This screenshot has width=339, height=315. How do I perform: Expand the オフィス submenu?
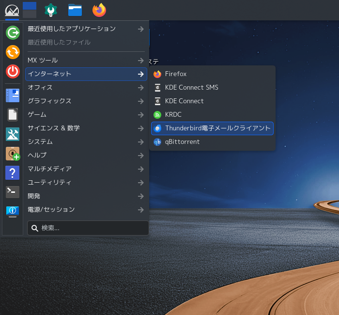tap(86, 88)
